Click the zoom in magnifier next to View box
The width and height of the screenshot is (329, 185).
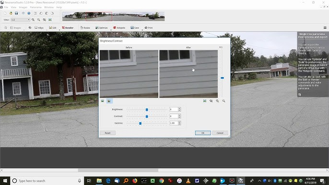point(33,20)
